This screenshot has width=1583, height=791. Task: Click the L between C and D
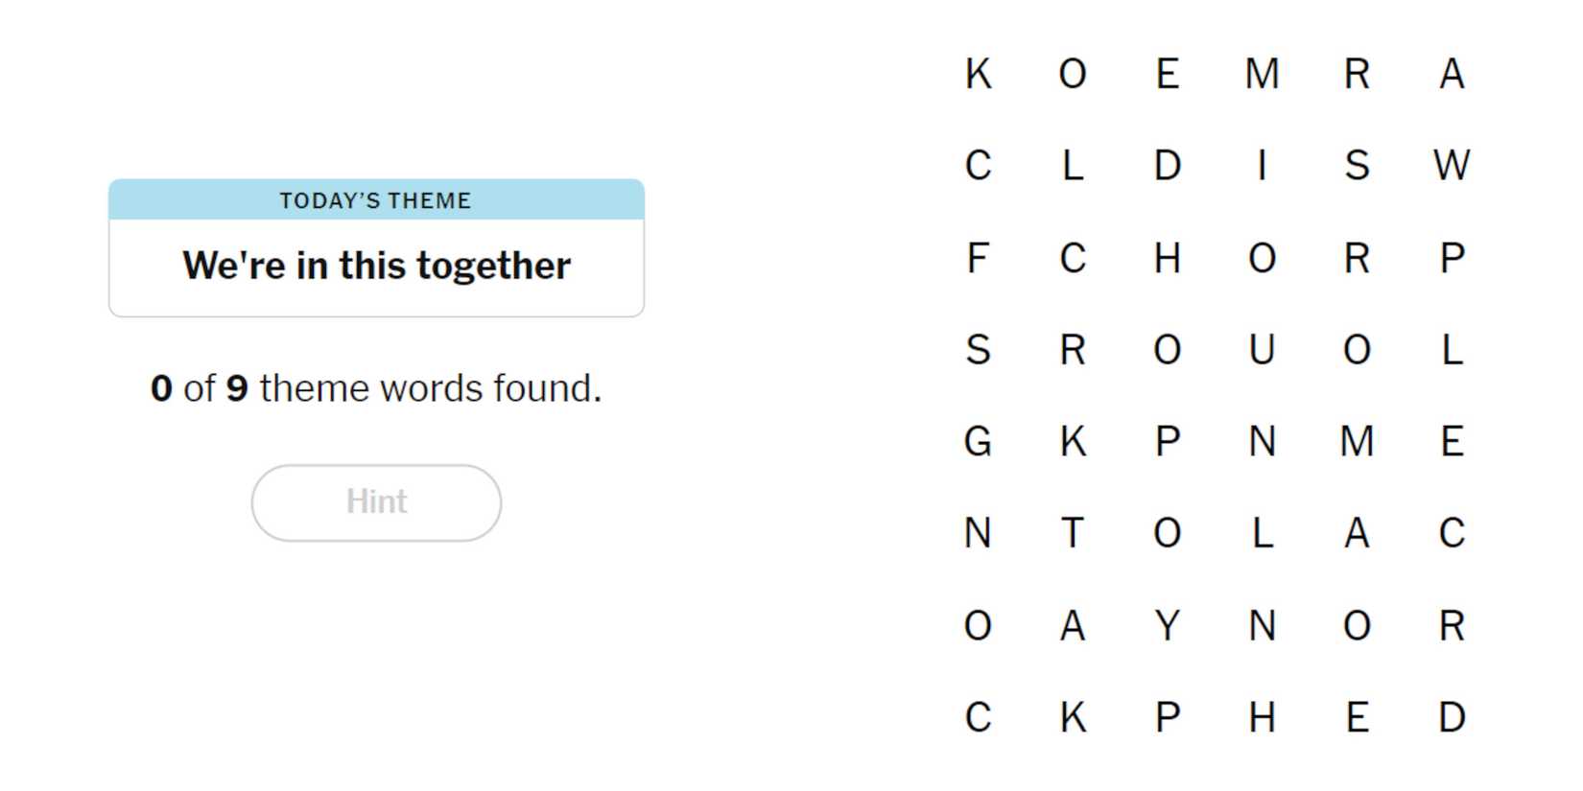coord(1072,166)
